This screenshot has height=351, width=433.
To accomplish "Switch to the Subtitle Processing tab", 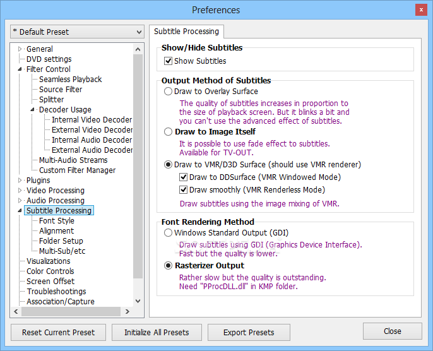I will (186, 32).
